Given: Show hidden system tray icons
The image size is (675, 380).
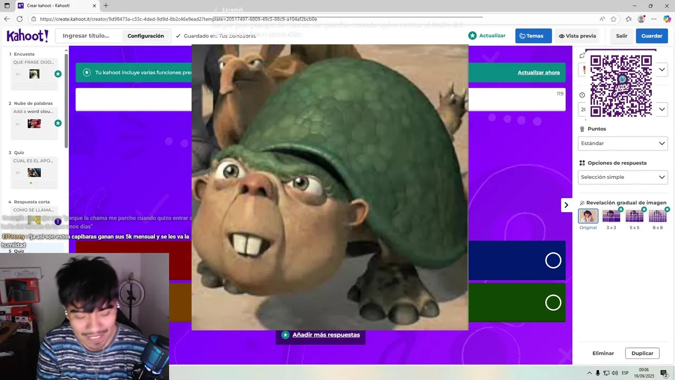Looking at the screenshot, I should 590,373.
